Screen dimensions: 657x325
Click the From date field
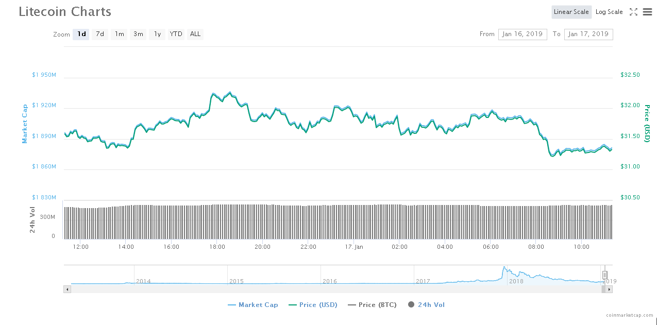coord(523,34)
